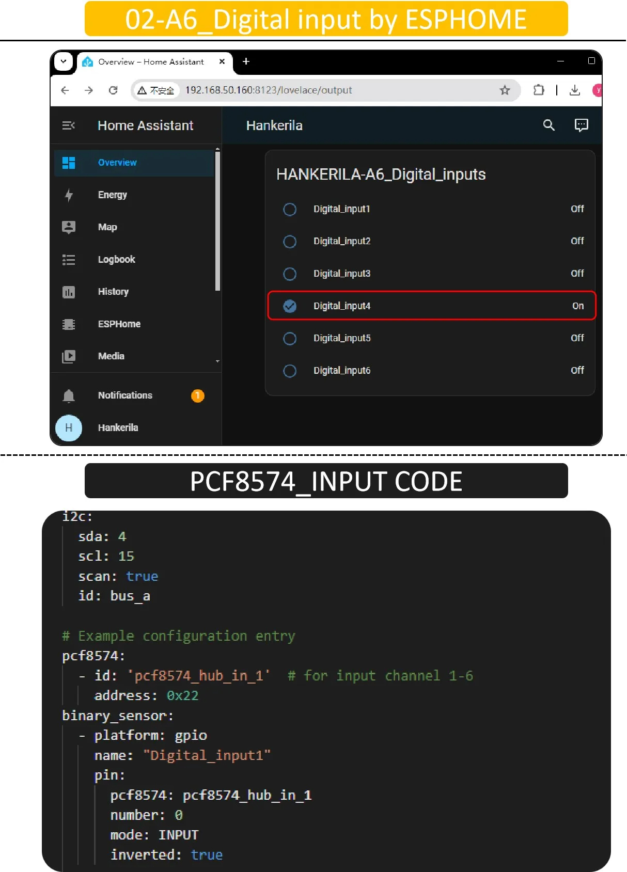This screenshot has width=627, height=872.
Task: Click the checked Digital_input4 state icon
Action: coord(290,306)
